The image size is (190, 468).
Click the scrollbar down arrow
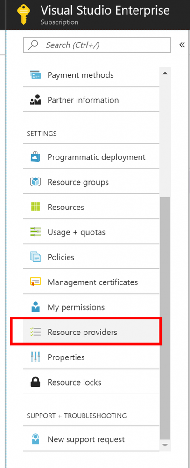165,445
